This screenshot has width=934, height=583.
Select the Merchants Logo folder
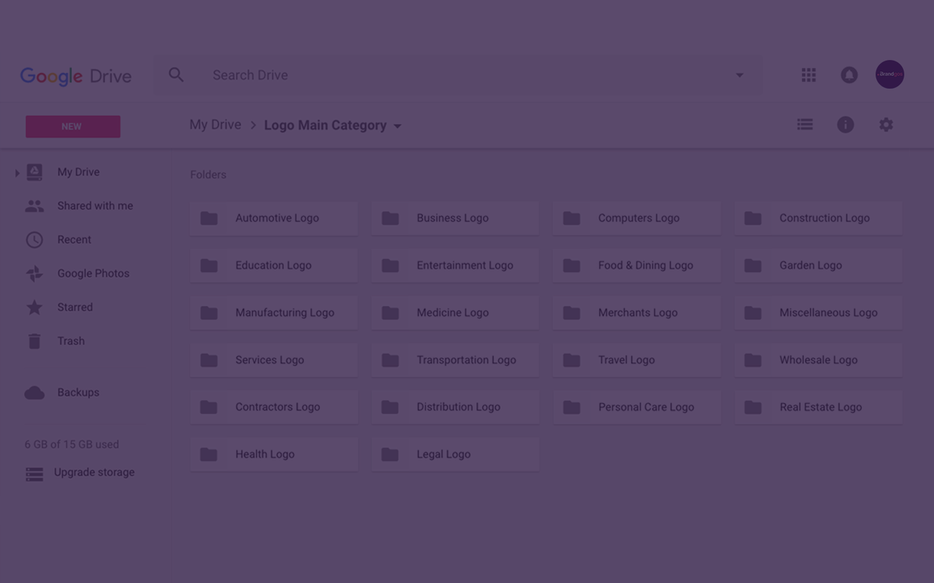[x=637, y=312]
